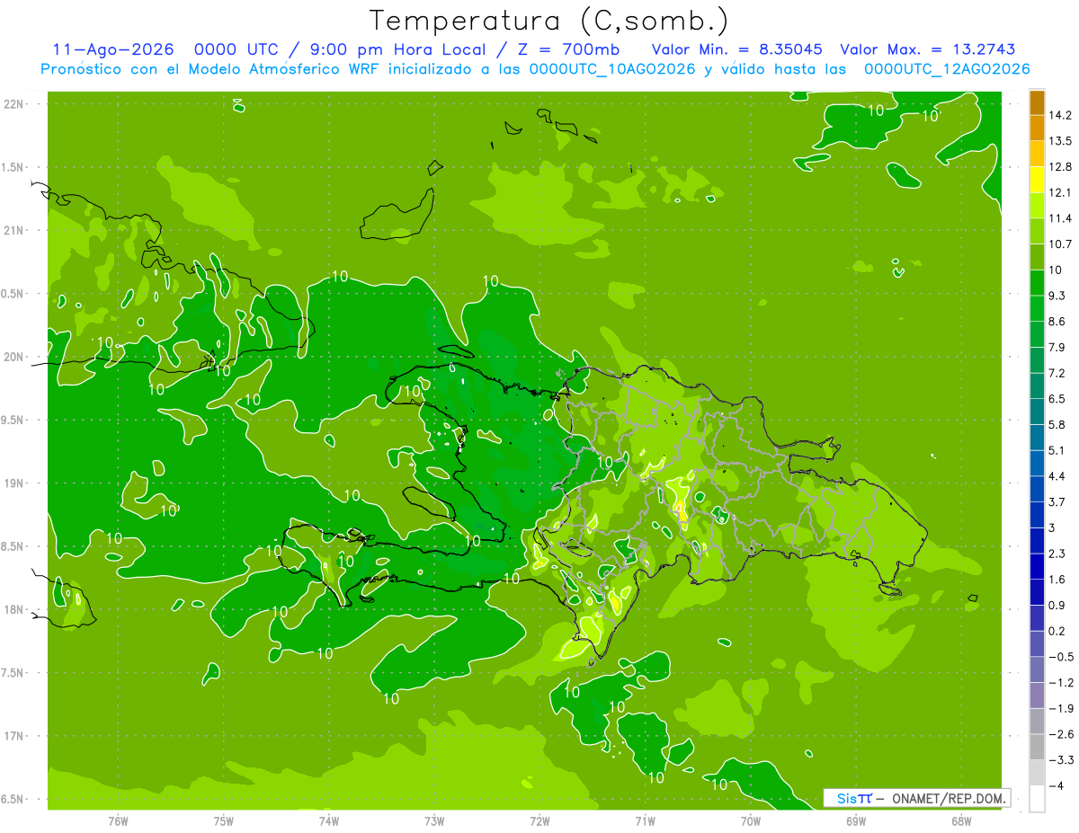
Task: Pick the yellow swatch between 12.1 and 12.8
Action: coord(1037,180)
